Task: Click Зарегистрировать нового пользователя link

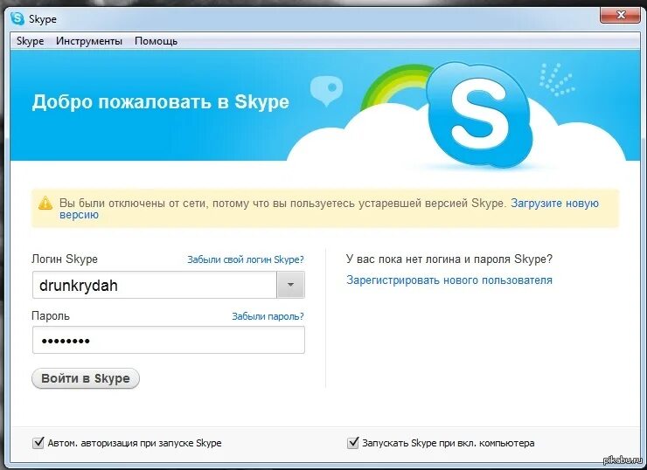Action: pos(449,280)
